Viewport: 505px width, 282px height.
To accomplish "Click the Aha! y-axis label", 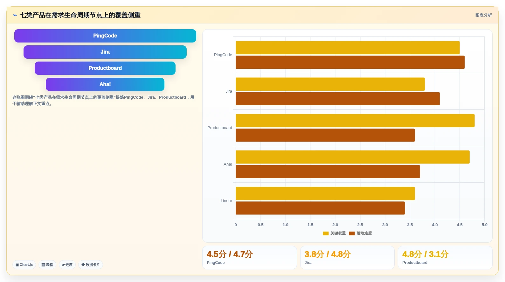I will [x=228, y=164].
